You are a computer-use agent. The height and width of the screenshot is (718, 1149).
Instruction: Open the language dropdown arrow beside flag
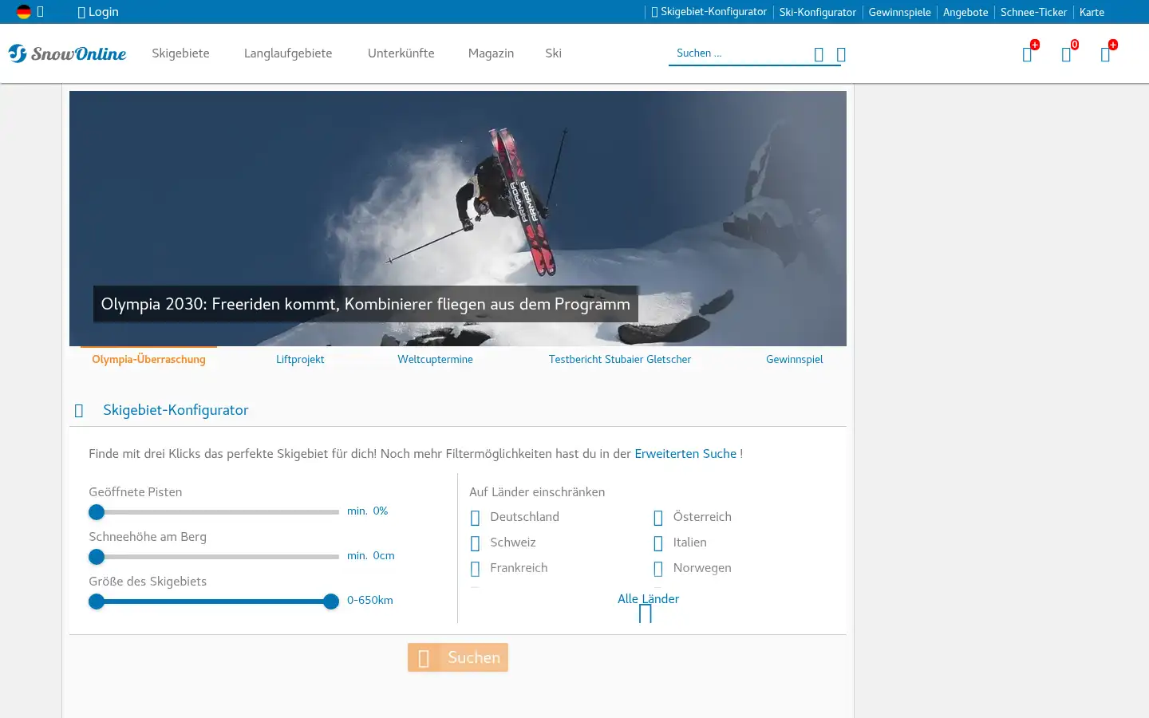click(40, 12)
